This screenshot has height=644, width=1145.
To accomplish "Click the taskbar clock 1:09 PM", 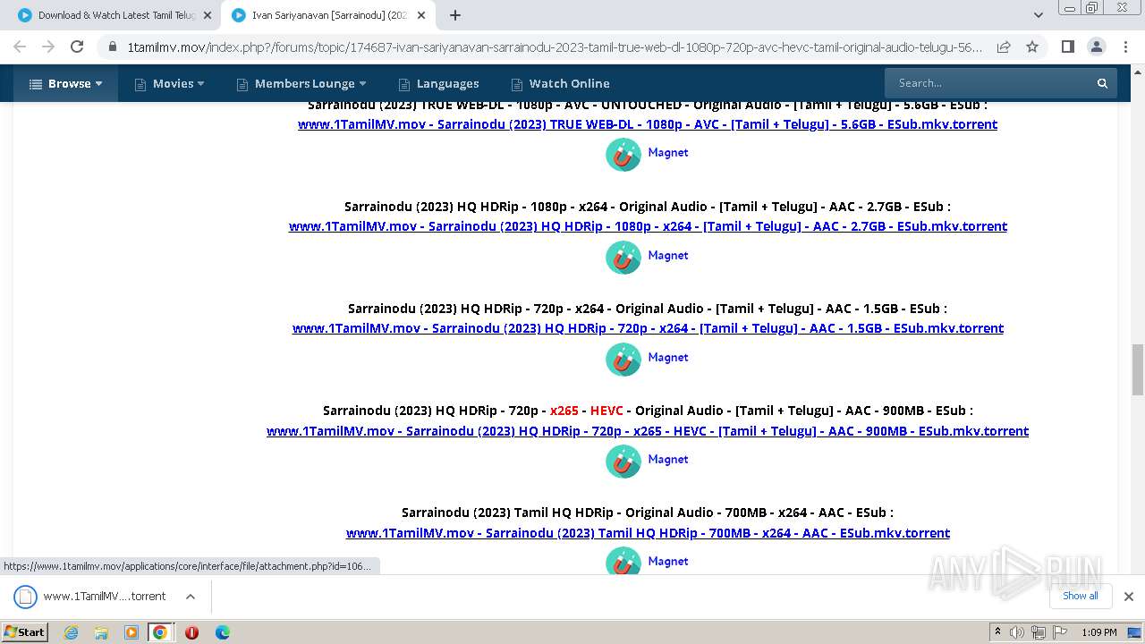I will 1099,632.
